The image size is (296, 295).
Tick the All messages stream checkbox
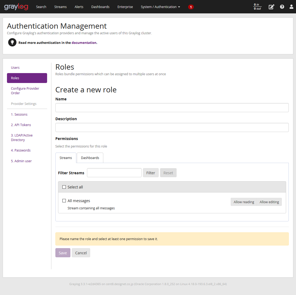point(64,201)
